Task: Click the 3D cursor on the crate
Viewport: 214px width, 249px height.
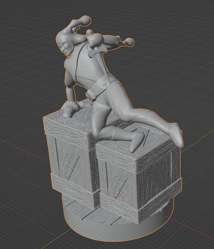Action: 119,195
